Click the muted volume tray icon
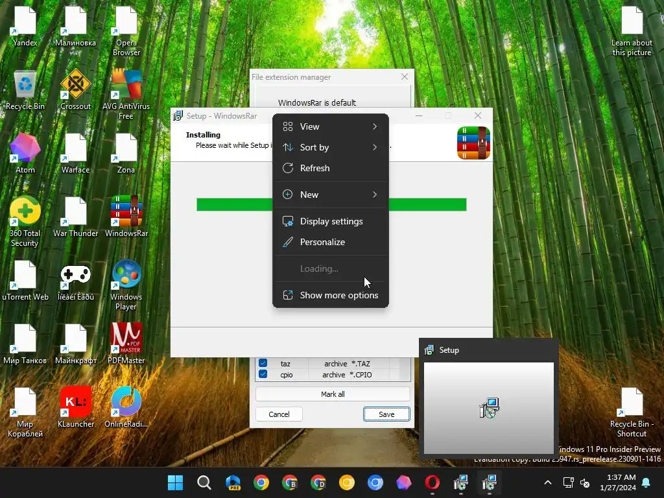The image size is (664, 498). point(585,482)
